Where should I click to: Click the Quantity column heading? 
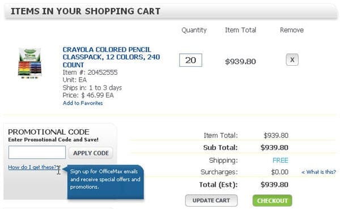[194, 30]
